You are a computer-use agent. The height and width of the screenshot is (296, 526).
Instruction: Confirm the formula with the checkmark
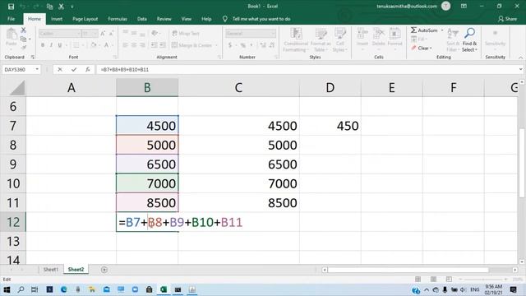[x=74, y=69]
